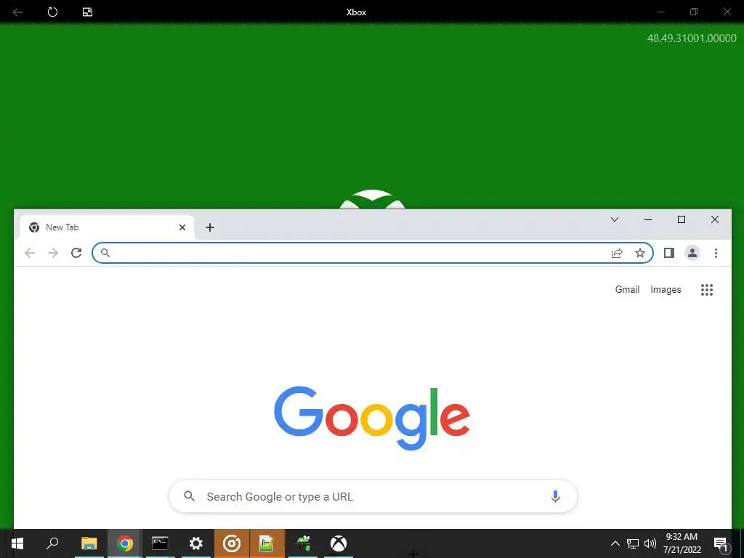Open network status tray icon
Viewport: 744px width, 558px height.
point(633,543)
